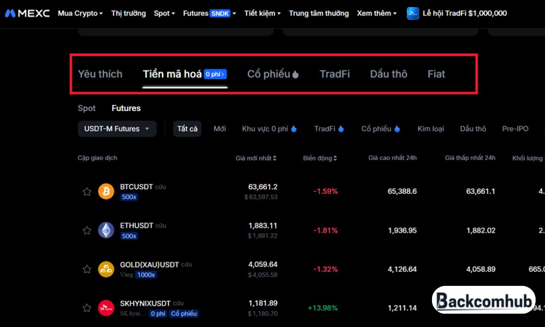The width and height of the screenshot is (545, 327).
Task: Open the GOLD(XAU)USDT pair name
Action: click(x=150, y=265)
